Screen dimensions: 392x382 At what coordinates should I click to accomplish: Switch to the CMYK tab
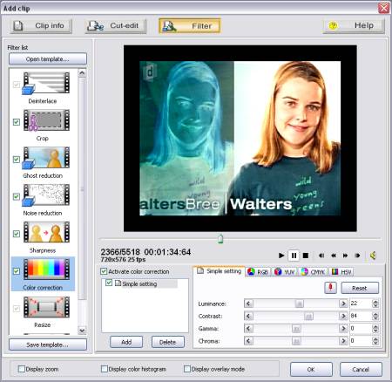coord(313,272)
